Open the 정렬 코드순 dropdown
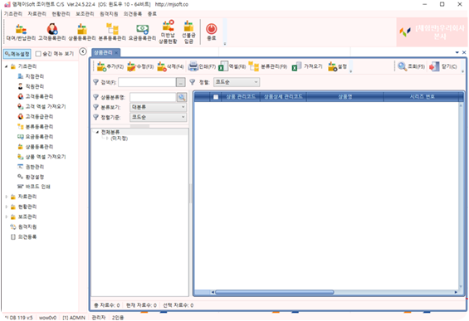Screen dimensions: 469x321 point(237,82)
